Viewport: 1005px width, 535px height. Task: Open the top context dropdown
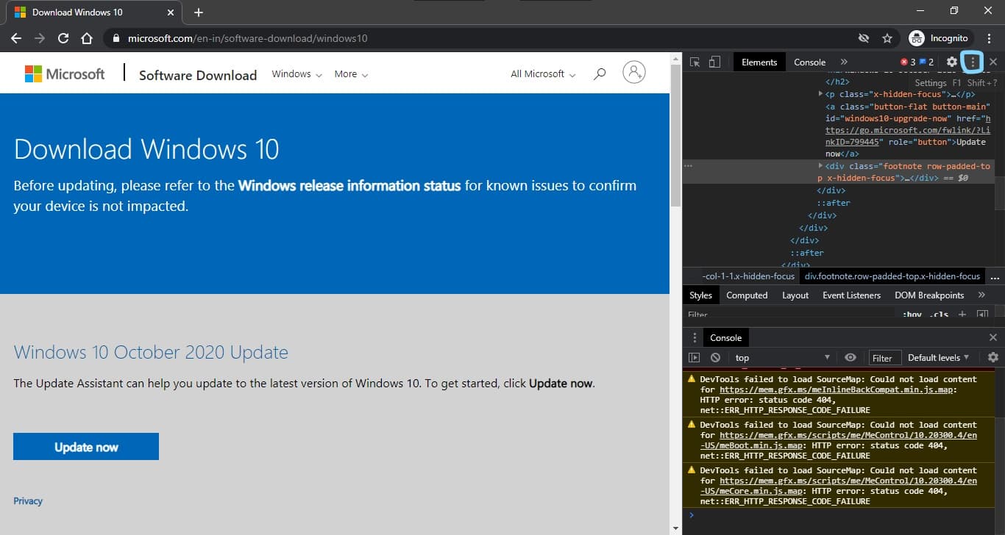[782, 358]
